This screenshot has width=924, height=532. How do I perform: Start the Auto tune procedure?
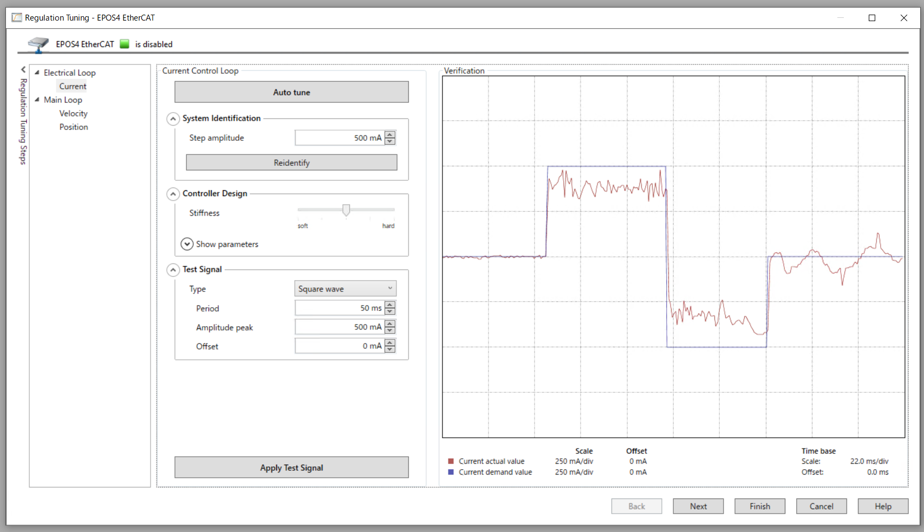pyautogui.click(x=291, y=92)
